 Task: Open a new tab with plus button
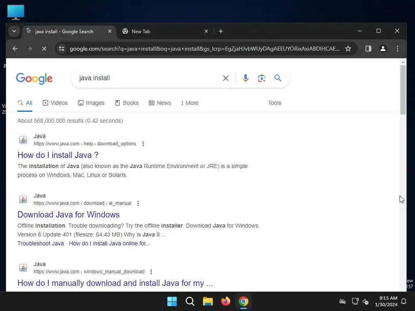click(221, 32)
